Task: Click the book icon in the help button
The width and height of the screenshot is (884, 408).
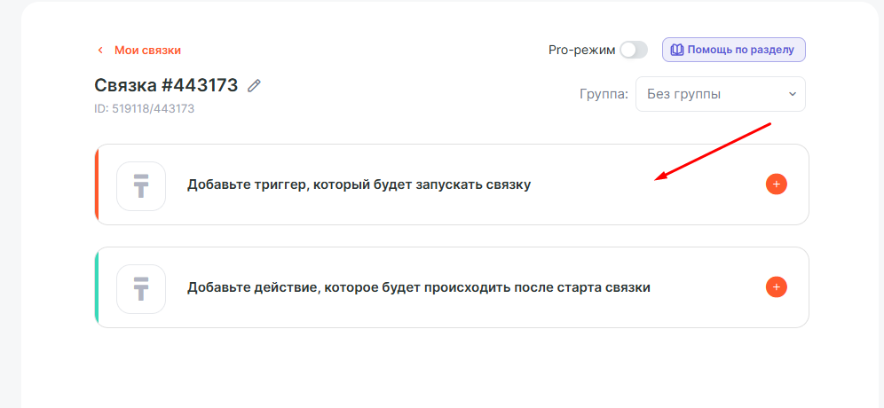Action: [677, 50]
